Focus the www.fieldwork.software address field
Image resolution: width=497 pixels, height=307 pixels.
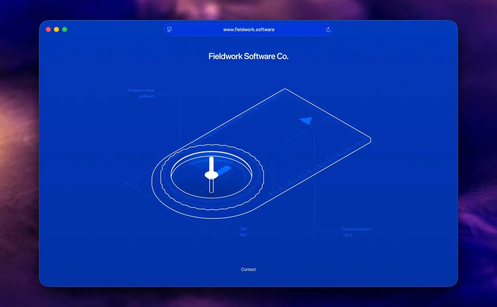(249, 29)
